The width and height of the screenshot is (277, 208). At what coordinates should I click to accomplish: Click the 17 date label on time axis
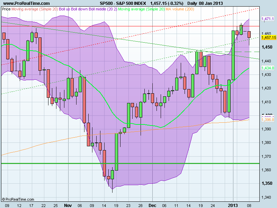point(31,206)
